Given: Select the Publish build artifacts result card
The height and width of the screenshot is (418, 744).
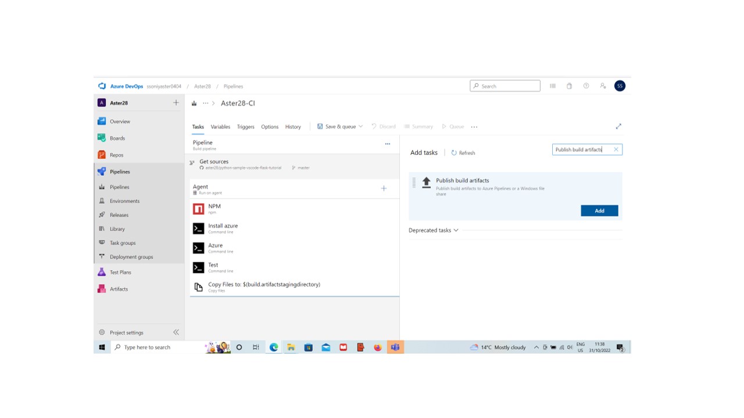Looking at the screenshot, I should pos(516,196).
